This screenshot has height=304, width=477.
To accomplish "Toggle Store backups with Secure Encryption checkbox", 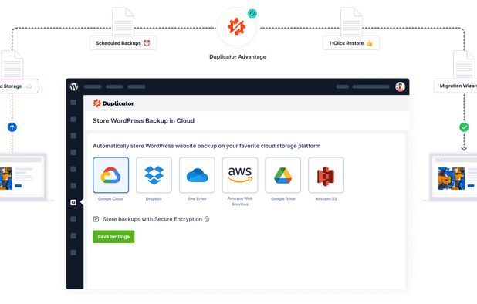I will (x=96, y=219).
